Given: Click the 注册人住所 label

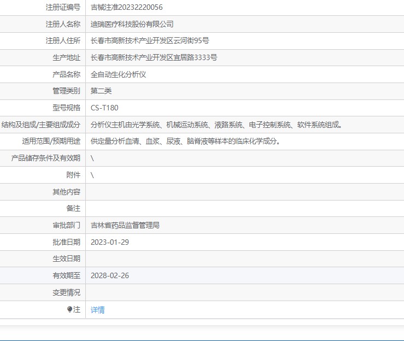Looking at the screenshot, I should tap(63, 40).
